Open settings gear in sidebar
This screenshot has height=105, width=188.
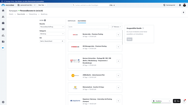tap(3, 102)
